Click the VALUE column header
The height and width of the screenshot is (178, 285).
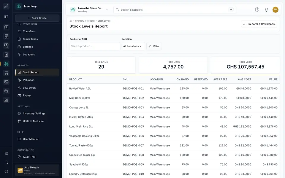pyautogui.click(x=273, y=80)
